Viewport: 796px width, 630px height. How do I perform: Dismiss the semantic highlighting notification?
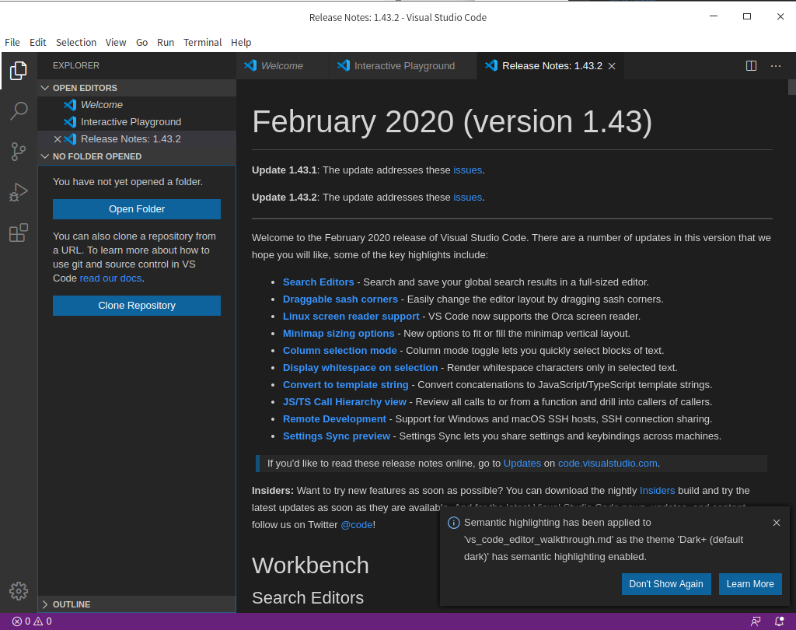point(777,522)
